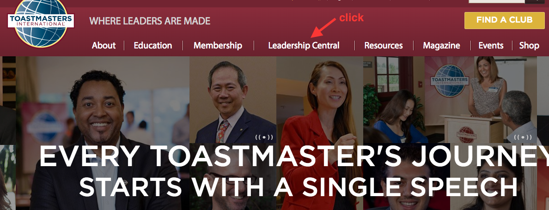The height and width of the screenshot is (210, 549).
Task: Select the bottom photo of the man with glasses
Action: pyautogui.click(x=233, y=177)
